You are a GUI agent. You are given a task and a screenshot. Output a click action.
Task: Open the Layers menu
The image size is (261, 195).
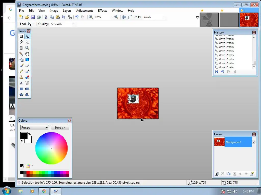click(67, 11)
